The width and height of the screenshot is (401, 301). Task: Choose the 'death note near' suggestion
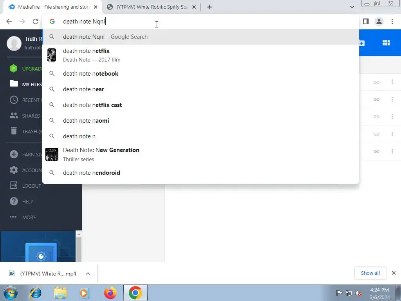tap(200, 89)
